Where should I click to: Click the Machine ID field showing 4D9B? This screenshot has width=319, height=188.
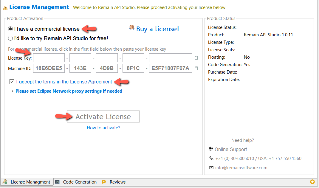[107, 68]
